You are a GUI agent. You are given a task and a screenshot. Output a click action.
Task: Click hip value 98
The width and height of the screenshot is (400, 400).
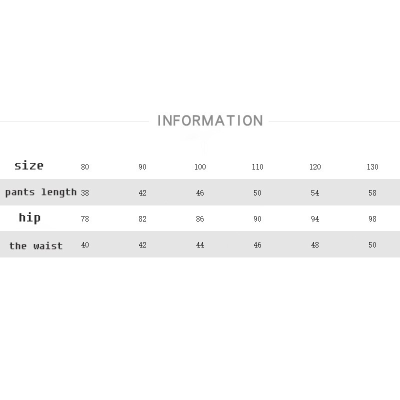[372, 219]
